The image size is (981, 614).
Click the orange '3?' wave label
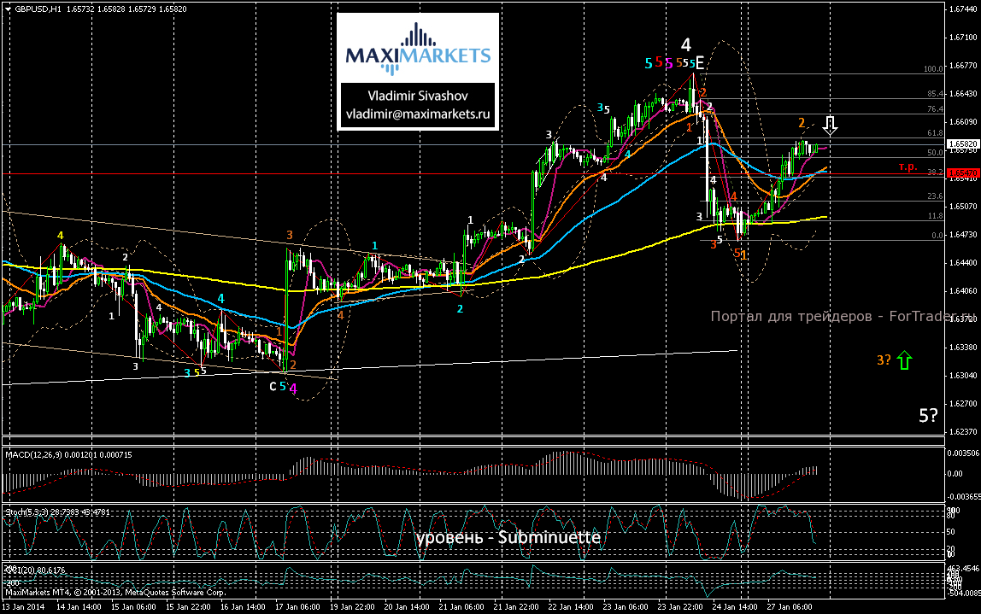pos(884,360)
